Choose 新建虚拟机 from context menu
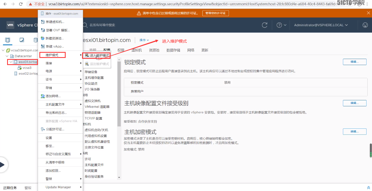 click(x=60, y=22)
